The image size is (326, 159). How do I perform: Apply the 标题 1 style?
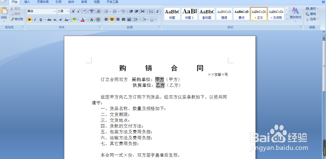tap(189, 14)
